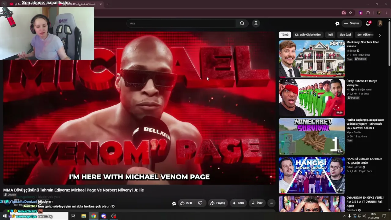Show hidden tray icons chevron

tap(345, 216)
